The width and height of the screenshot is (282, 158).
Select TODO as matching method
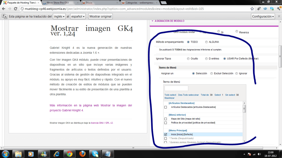point(188,42)
